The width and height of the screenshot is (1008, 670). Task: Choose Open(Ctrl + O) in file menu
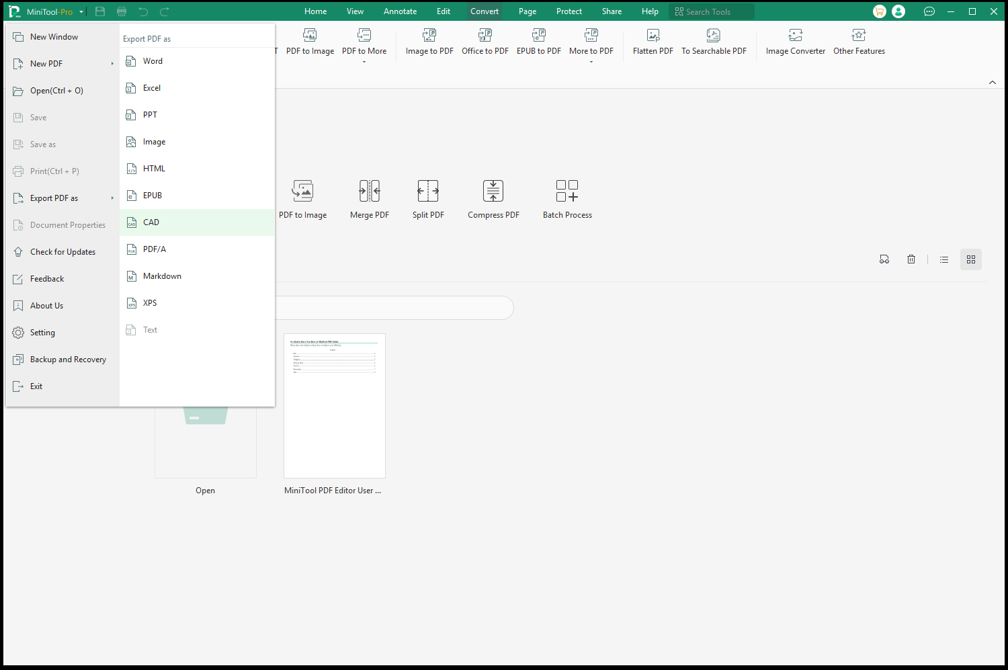coord(62,91)
